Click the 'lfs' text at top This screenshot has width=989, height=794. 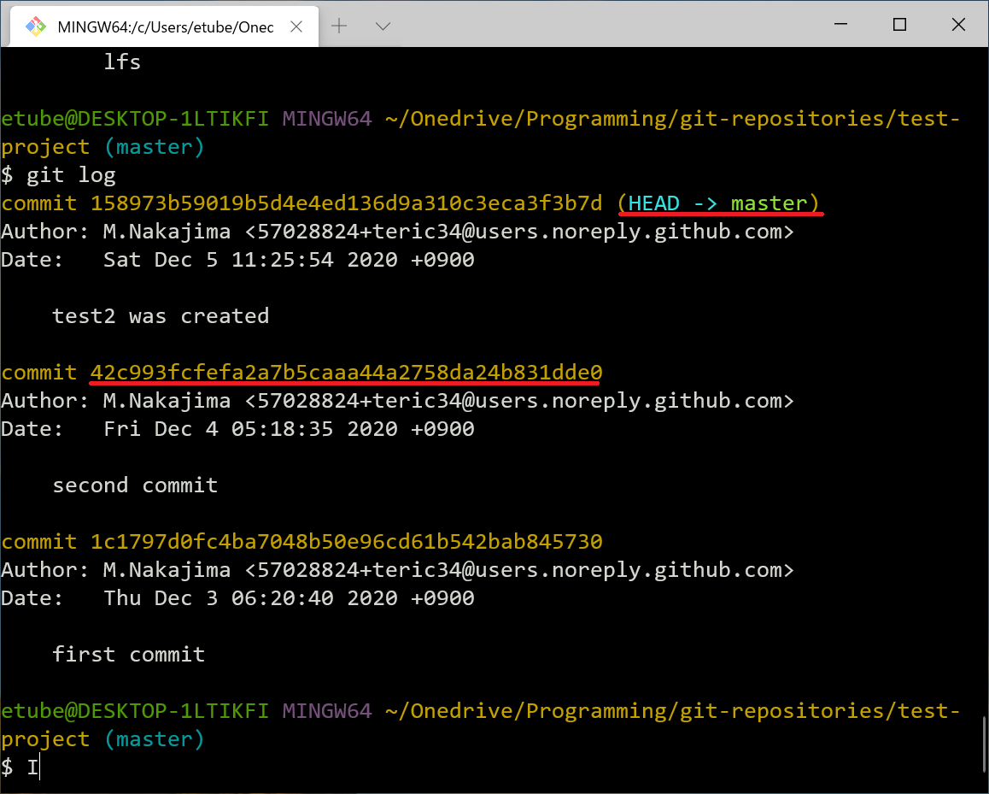(x=122, y=62)
